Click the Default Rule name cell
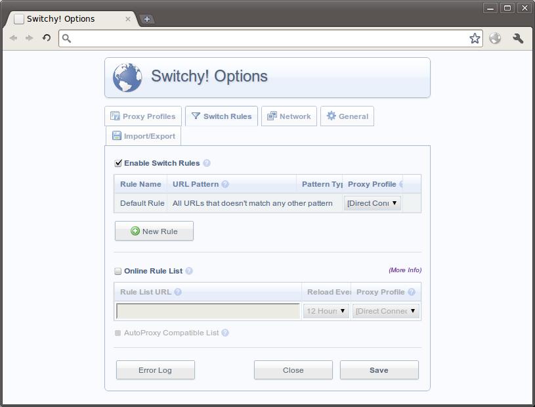This screenshot has height=407, width=535. pos(142,203)
